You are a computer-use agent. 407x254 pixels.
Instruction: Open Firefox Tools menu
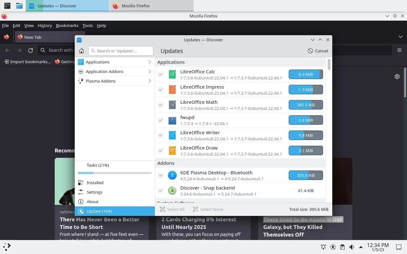click(87, 25)
